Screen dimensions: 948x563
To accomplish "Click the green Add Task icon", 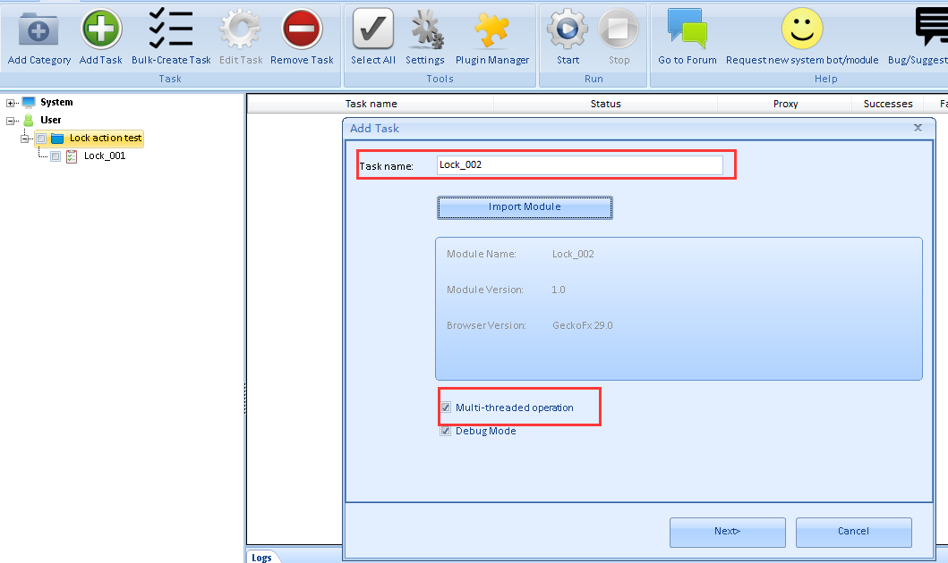I will click(101, 30).
